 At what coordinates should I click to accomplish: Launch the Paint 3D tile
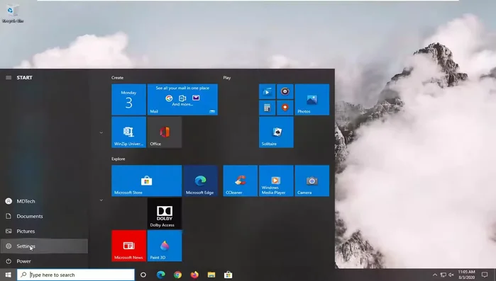click(165, 246)
